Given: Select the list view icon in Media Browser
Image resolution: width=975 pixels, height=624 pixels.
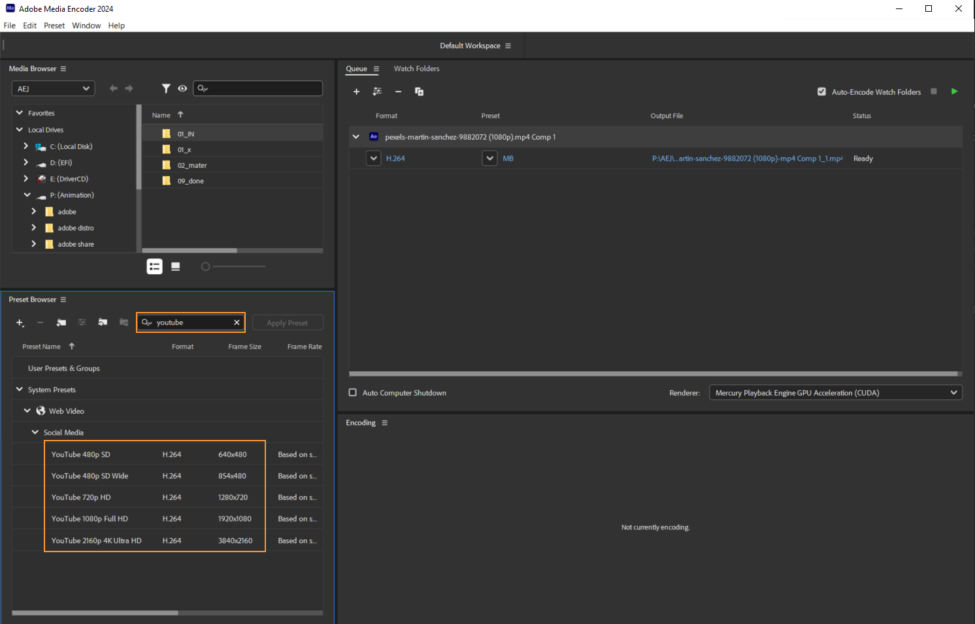Looking at the screenshot, I should coord(154,266).
